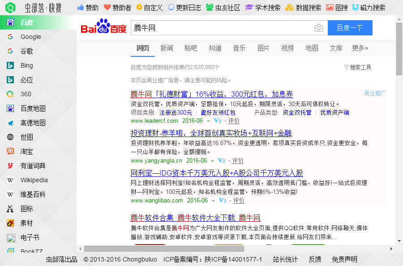Viewport: 403px width, 266px height.
Task: Select 世图 globe icon in sidebar
Action: click(x=10, y=137)
